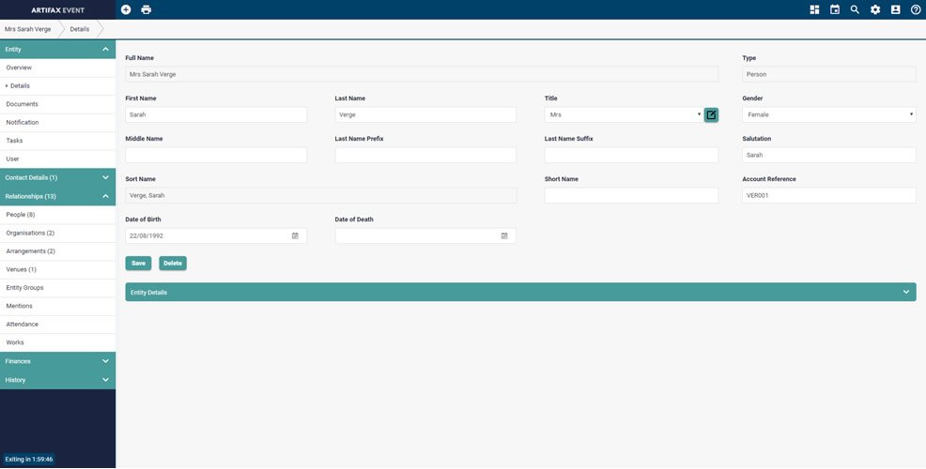Click the help question mark icon
The image size is (926, 469).
pos(916,9)
